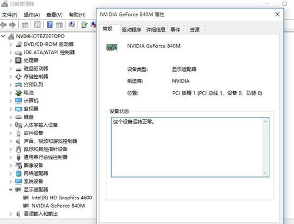
Task: Click the 键盘 keyboard icon
Action: point(19,117)
